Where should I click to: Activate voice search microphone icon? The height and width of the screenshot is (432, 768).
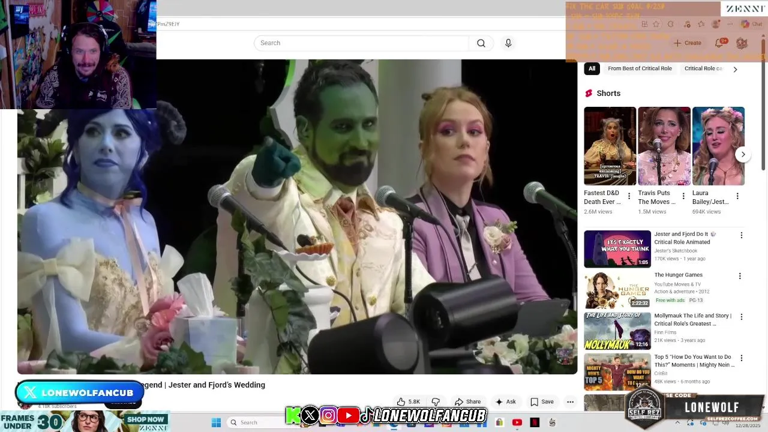[x=508, y=43]
